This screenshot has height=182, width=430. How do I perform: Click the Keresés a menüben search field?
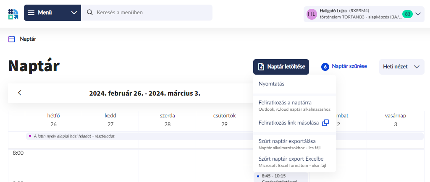pos(151,13)
